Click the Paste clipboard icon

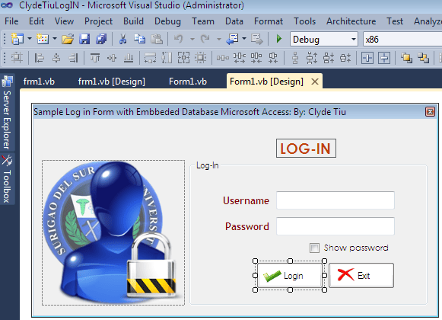pos(157,39)
